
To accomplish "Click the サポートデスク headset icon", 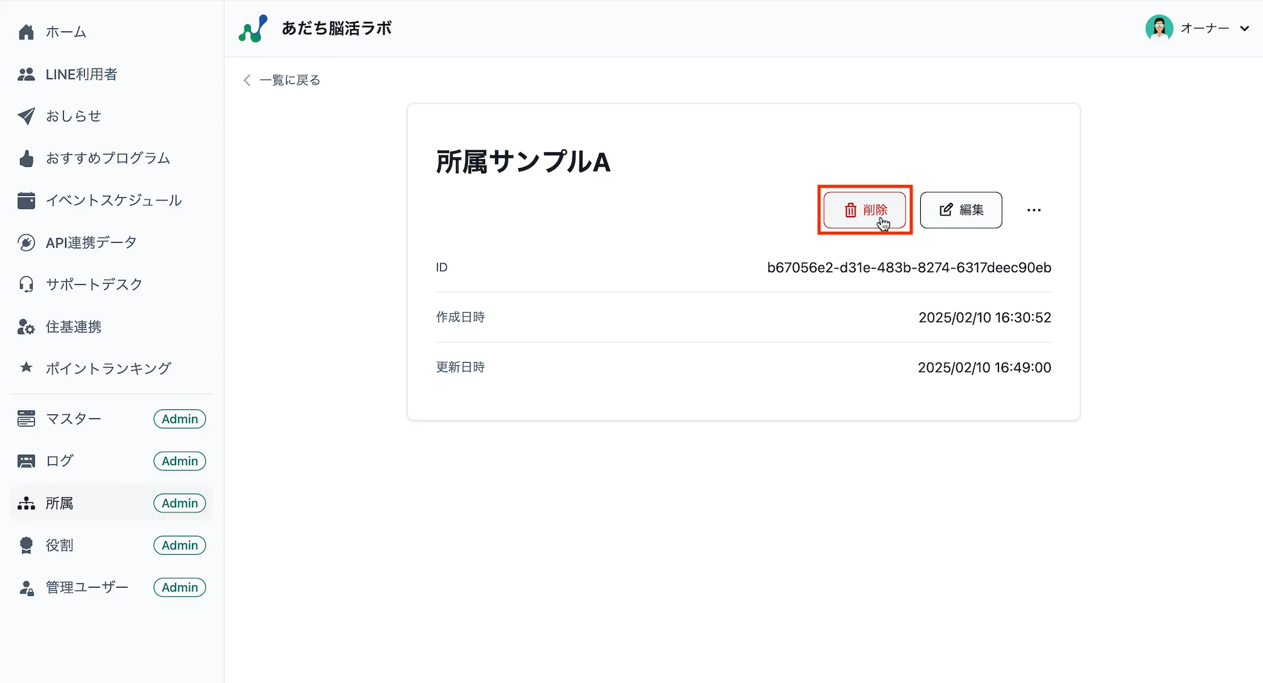I will 26,284.
